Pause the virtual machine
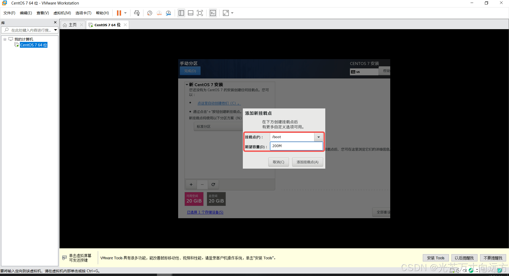This screenshot has height=276, width=509. point(119,13)
